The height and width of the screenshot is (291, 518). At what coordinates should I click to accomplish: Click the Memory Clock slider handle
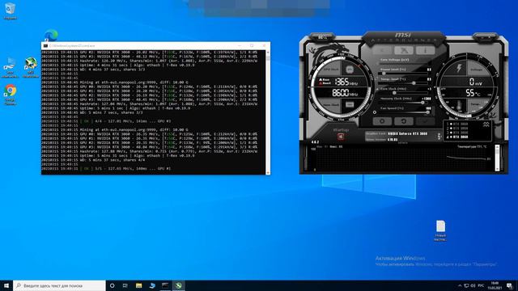422,103
